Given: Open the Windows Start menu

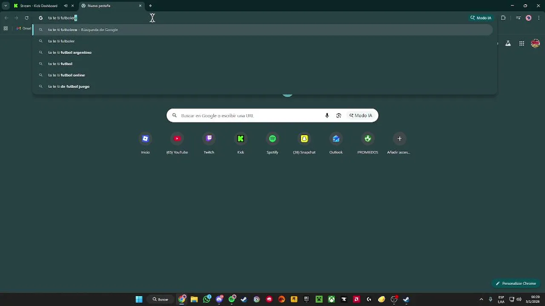Looking at the screenshot, I should tap(139, 299).
